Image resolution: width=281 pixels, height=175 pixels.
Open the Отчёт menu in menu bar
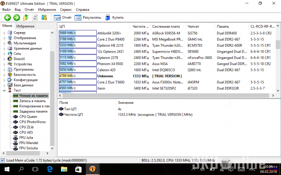coord(29,10)
